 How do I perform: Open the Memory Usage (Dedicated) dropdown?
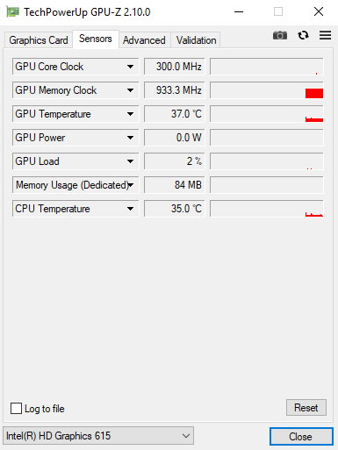coord(76,185)
